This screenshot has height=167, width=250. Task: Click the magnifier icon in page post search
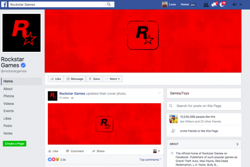tap(171, 106)
